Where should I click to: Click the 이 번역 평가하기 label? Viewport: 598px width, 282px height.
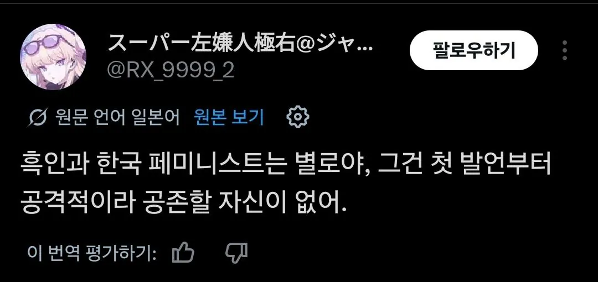92,253
